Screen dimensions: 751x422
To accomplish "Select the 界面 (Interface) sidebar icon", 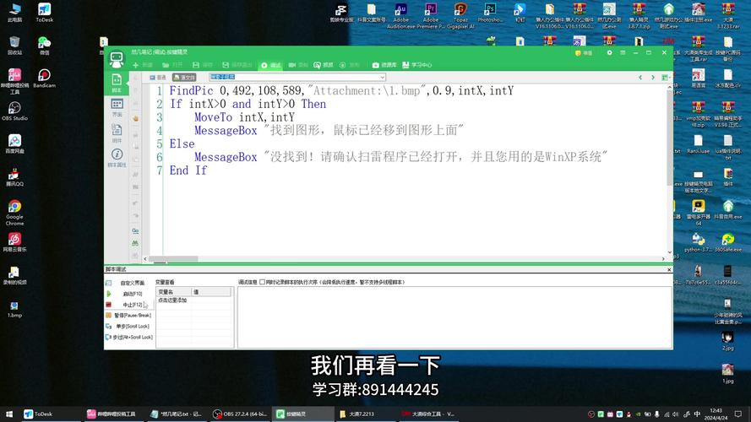I will click(x=117, y=108).
